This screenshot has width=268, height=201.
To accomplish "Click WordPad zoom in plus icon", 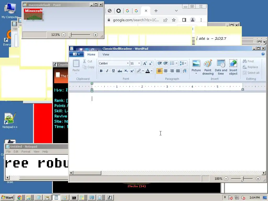I will pos(258,179).
